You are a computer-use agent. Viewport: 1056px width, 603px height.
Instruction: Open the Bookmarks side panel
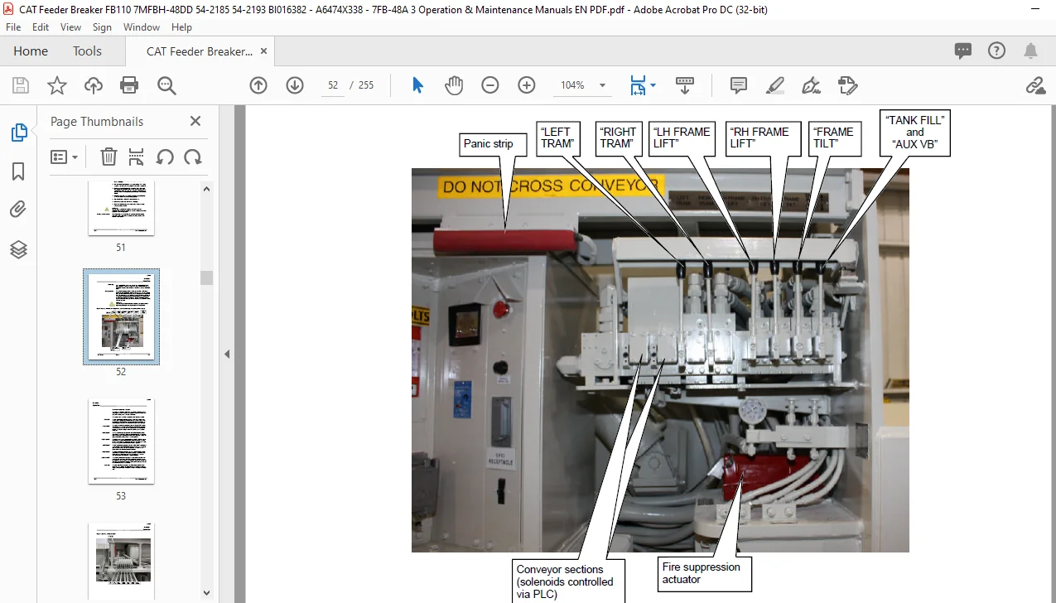(18, 171)
